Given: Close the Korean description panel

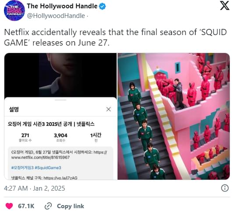Looking at the screenshot, I should [108, 109].
